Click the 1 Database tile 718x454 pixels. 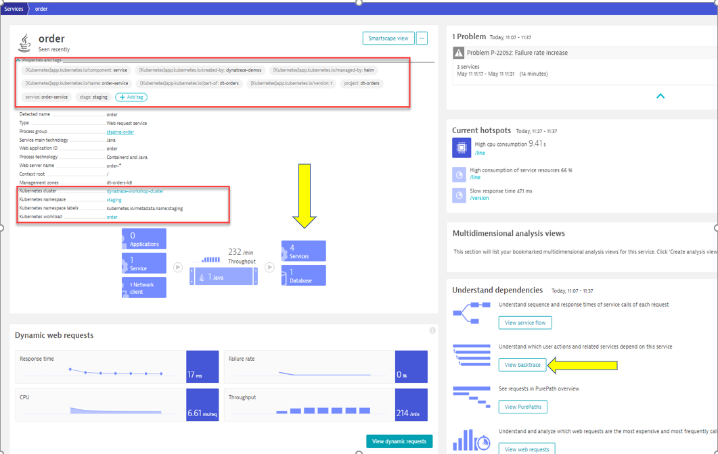click(x=304, y=276)
